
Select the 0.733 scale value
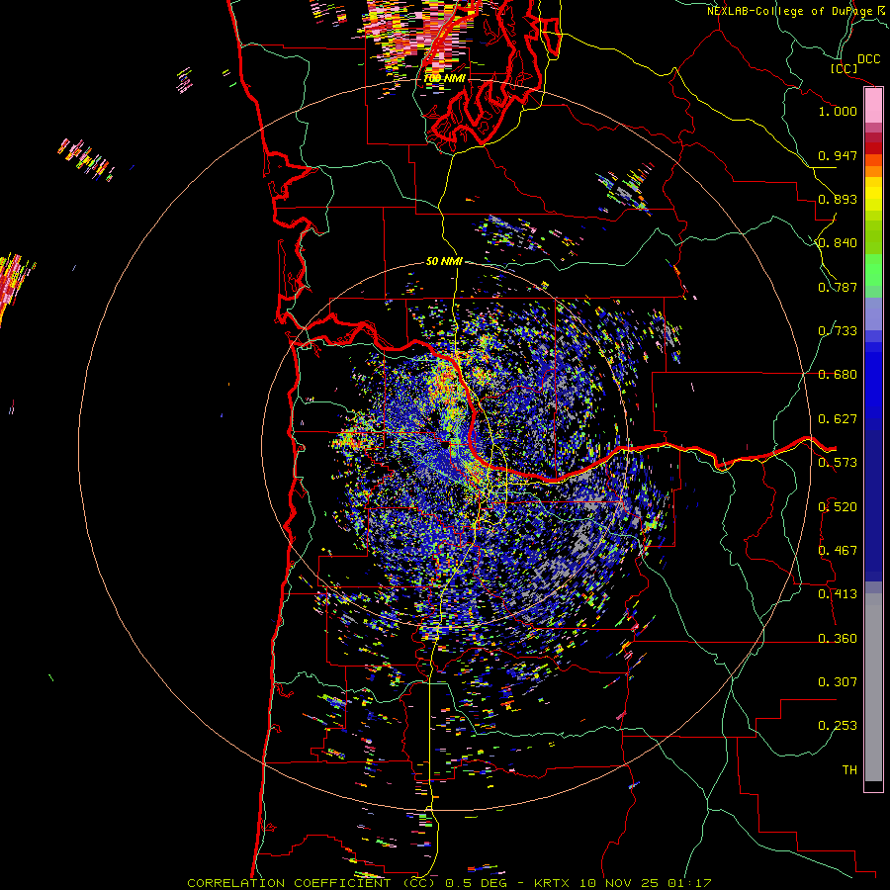pyautogui.click(x=838, y=331)
